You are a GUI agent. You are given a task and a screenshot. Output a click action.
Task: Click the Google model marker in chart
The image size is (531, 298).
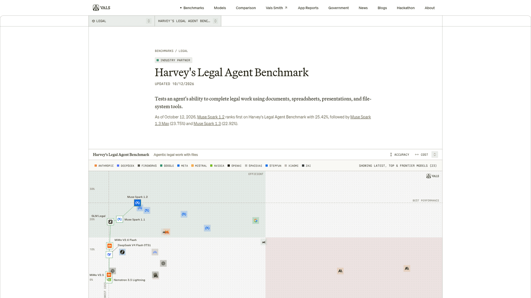tap(256, 220)
